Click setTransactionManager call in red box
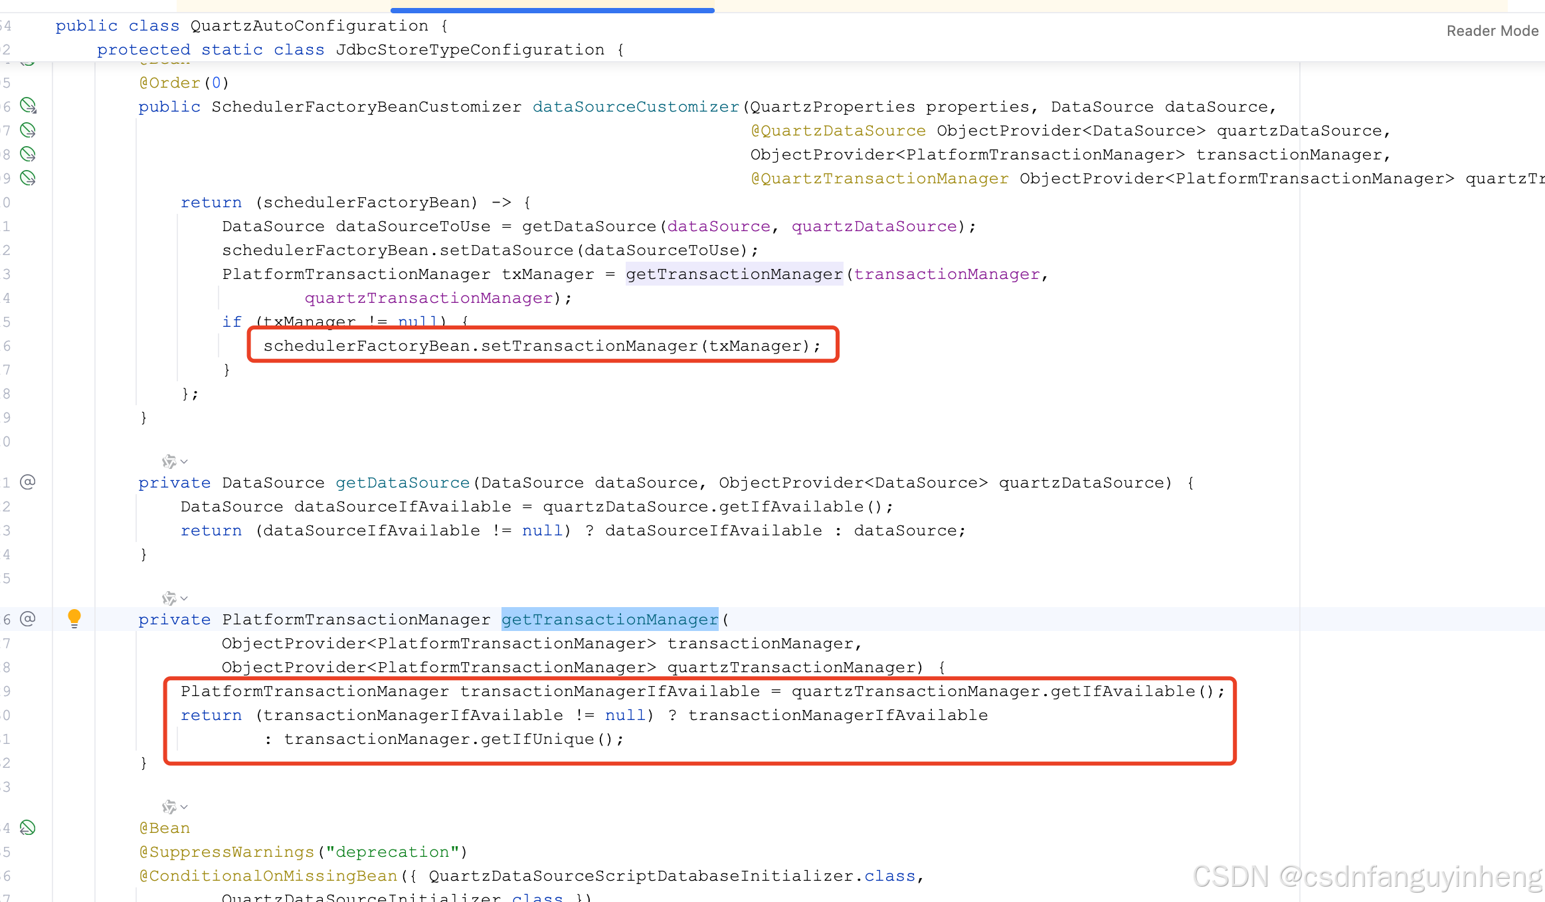The height and width of the screenshot is (902, 1545). [x=589, y=346]
